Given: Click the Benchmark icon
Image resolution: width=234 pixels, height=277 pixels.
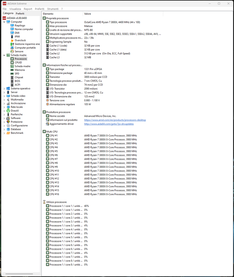Looking at the screenshot, I should tap(8, 133).
